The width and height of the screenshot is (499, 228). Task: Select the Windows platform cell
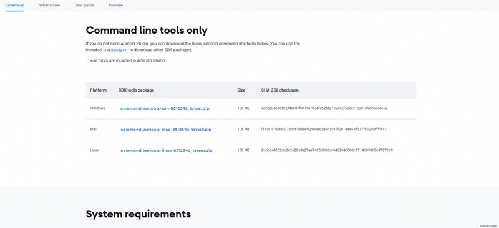tap(98, 108)
